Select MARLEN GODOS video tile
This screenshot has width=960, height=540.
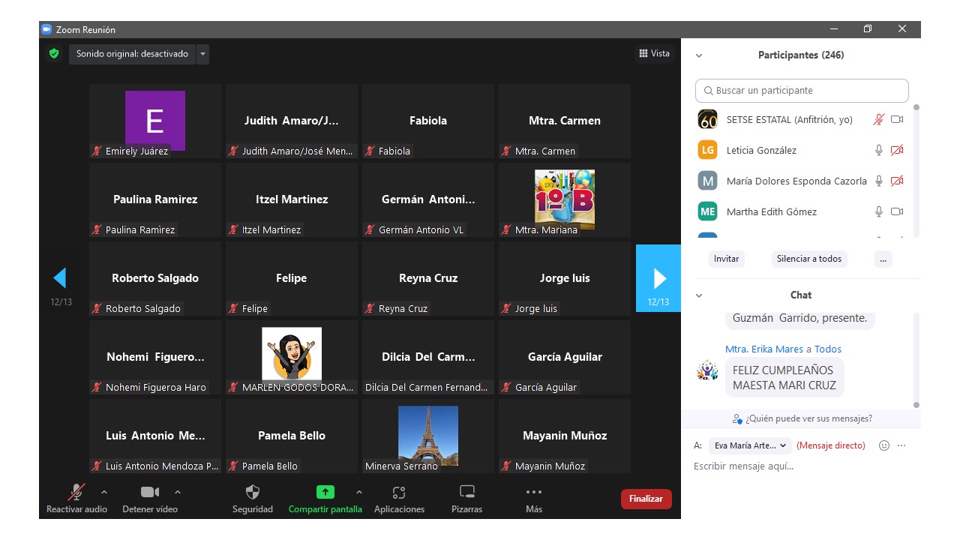(291, 357)
